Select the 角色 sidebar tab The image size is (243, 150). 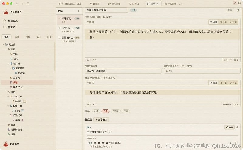(x=28, y=37)
